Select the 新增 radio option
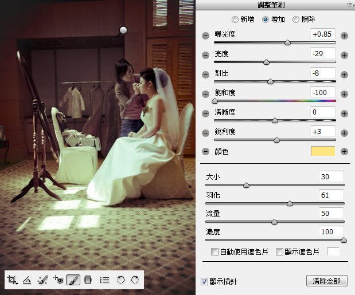355x295 pixels. click(235, 19)
